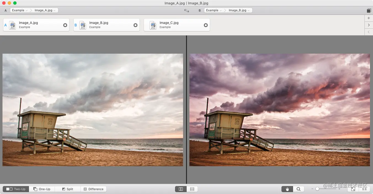Open the Image_A.jpg path dropdown

tap(45, 10)
